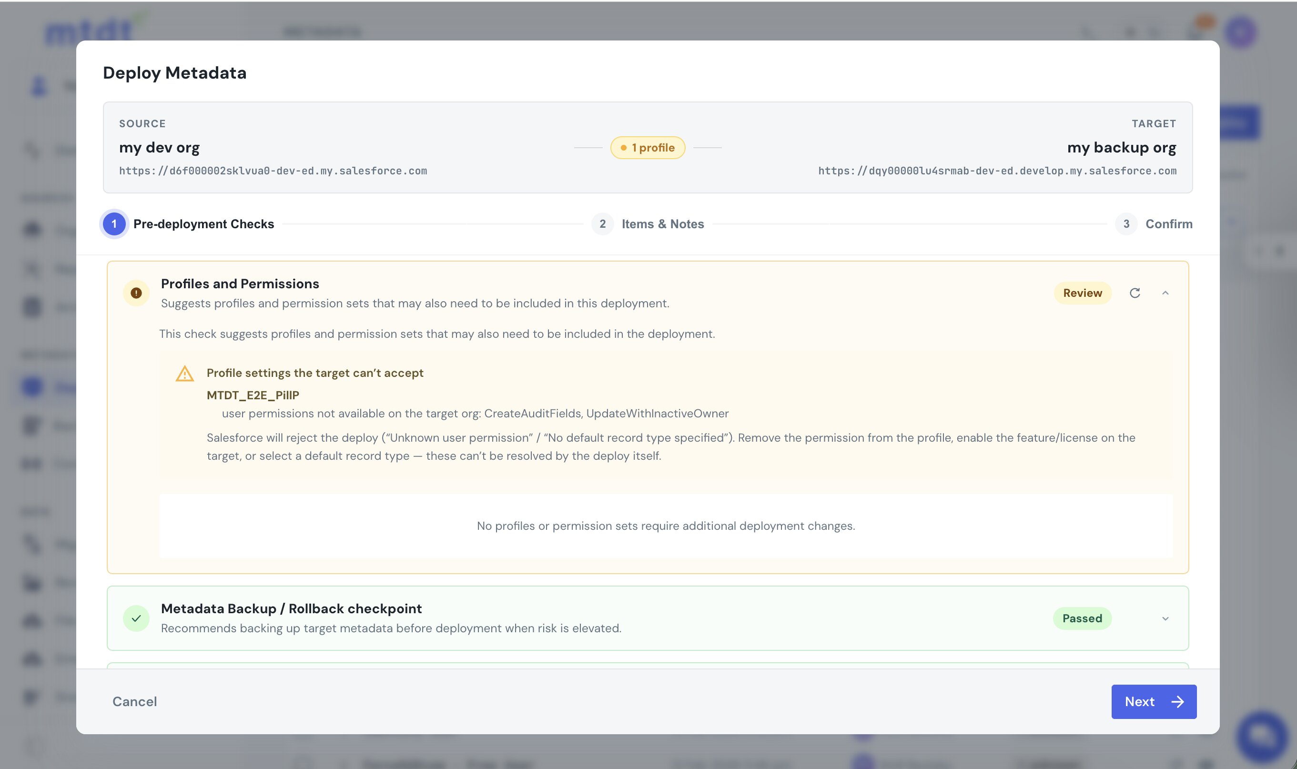The height and width of the screenshot is (769, 1297).
Task: Go to step 2 Items & Notes
Action: pyautogui.click(x=648, y=224)
